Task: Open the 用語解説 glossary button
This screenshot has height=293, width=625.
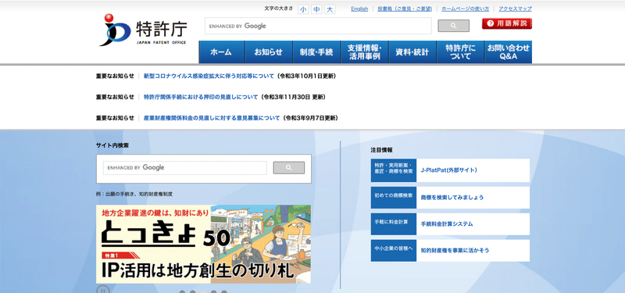Action: (506, 23)
